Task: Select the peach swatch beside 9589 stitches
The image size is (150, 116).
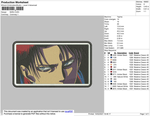Action: pos(111,60)
